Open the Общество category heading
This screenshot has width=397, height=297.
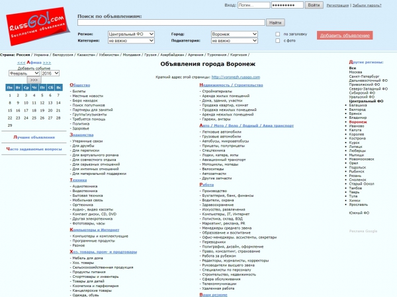click(80, 85)
